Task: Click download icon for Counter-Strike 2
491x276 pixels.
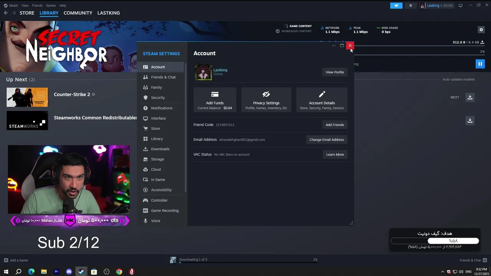Action: 470,97
